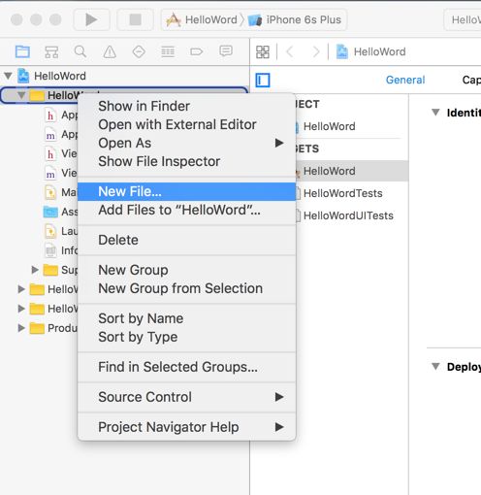The height and width of the screenshot is (495, 481).
Task: Choose New Group
Action: click(186, 270)
